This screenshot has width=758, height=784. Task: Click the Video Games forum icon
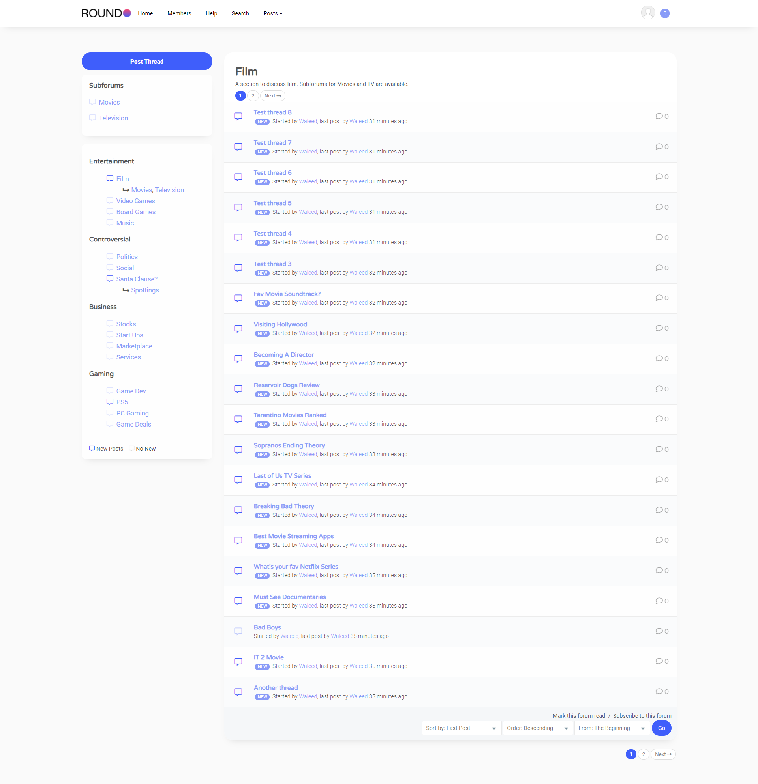pos(110,200)
